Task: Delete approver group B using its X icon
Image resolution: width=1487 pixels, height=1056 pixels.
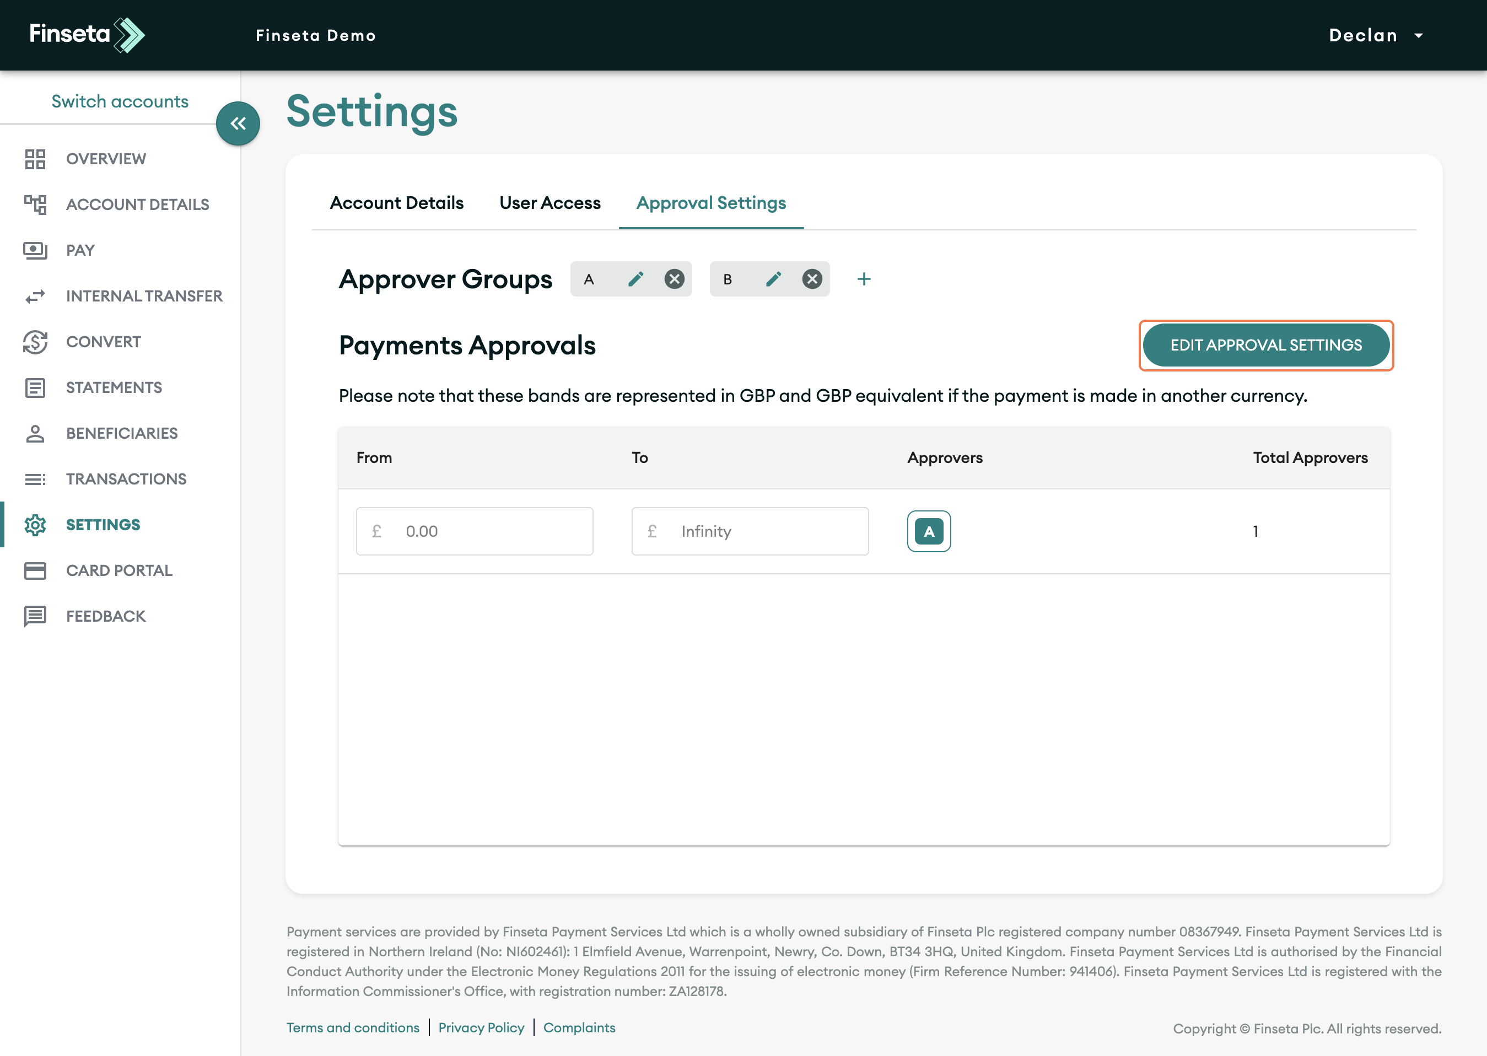Action: (811, 279)
